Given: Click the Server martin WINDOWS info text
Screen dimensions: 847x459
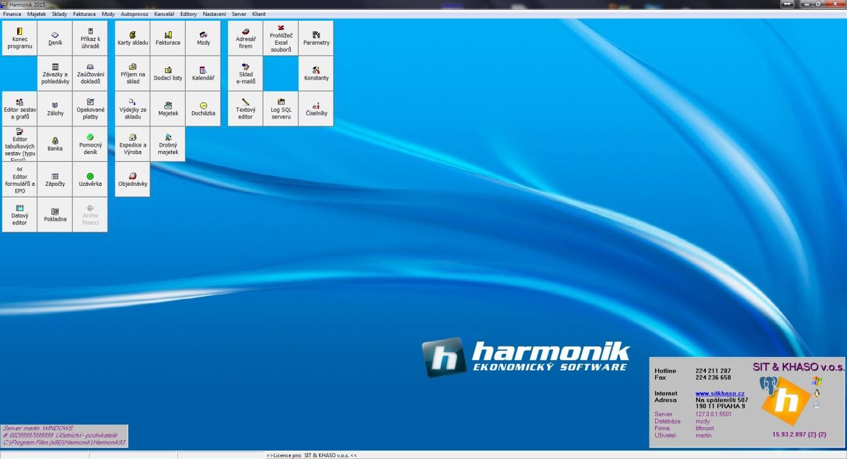Looking at the screenshot, I should (x=38, y=428).
